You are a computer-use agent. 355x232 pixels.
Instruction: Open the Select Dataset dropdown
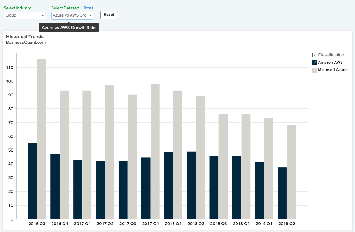click(x=72, y=15)
